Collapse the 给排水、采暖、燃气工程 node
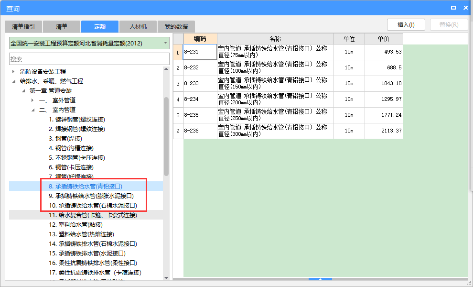Screen dimensions: 473x287 click(13, 81)
